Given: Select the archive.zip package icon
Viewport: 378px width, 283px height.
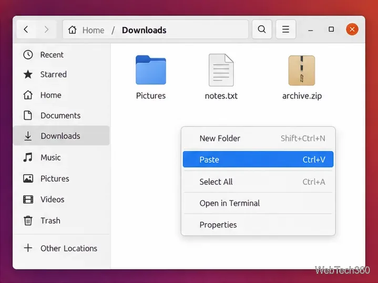Looking at the screenshot, I should [302, 70].
